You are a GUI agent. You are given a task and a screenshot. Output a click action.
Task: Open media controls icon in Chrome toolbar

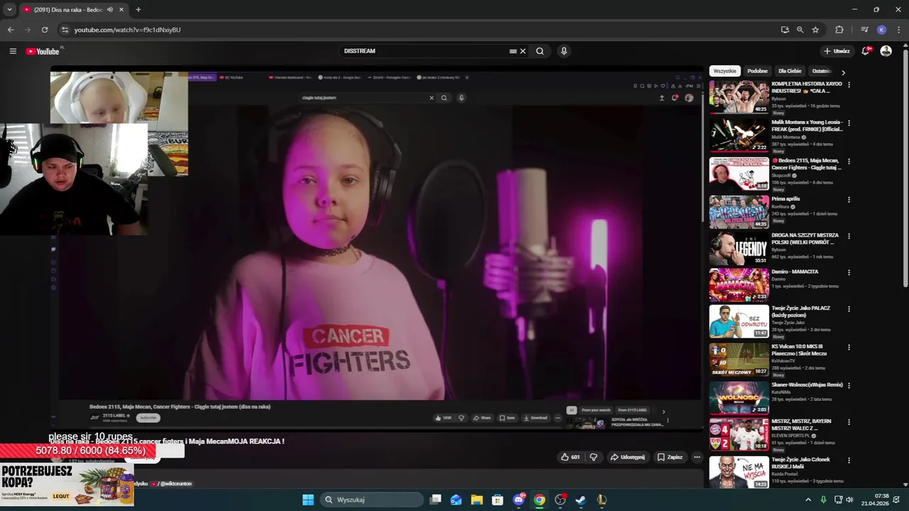point(864,30)
